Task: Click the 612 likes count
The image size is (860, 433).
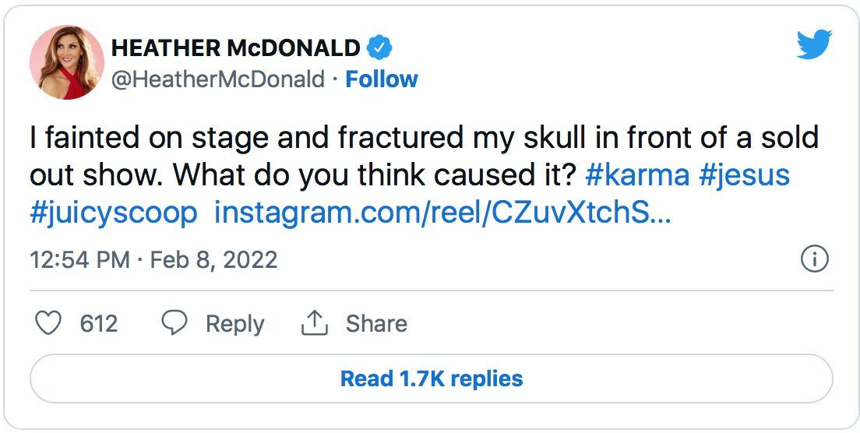Action: click(99, 323)
